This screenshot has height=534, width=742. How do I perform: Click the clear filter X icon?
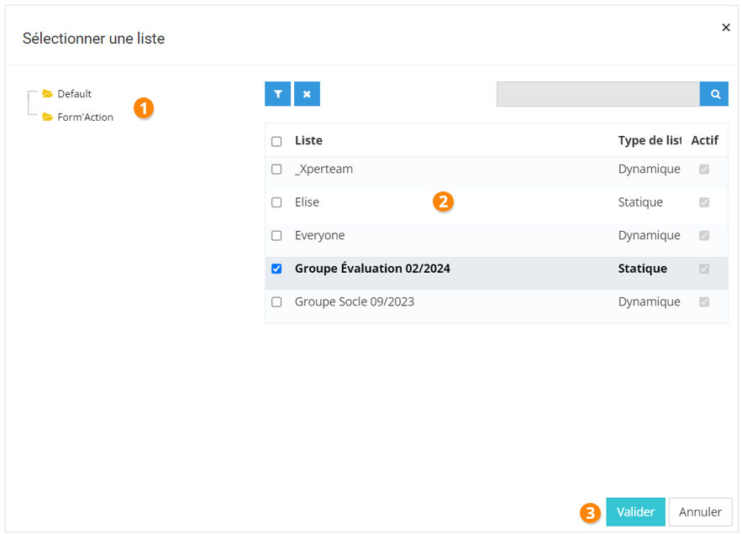(x=307, y=94)
